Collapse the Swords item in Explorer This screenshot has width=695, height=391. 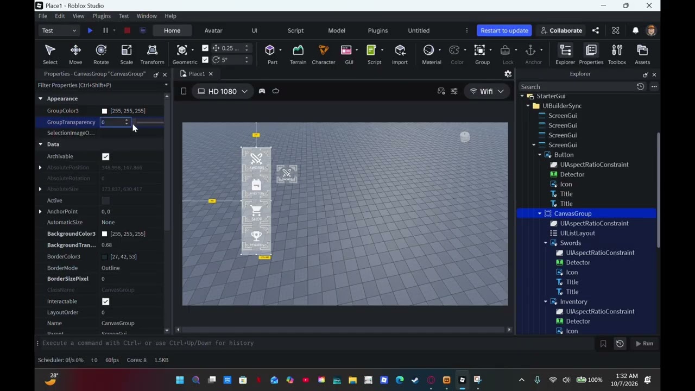(x=546, y=243)
